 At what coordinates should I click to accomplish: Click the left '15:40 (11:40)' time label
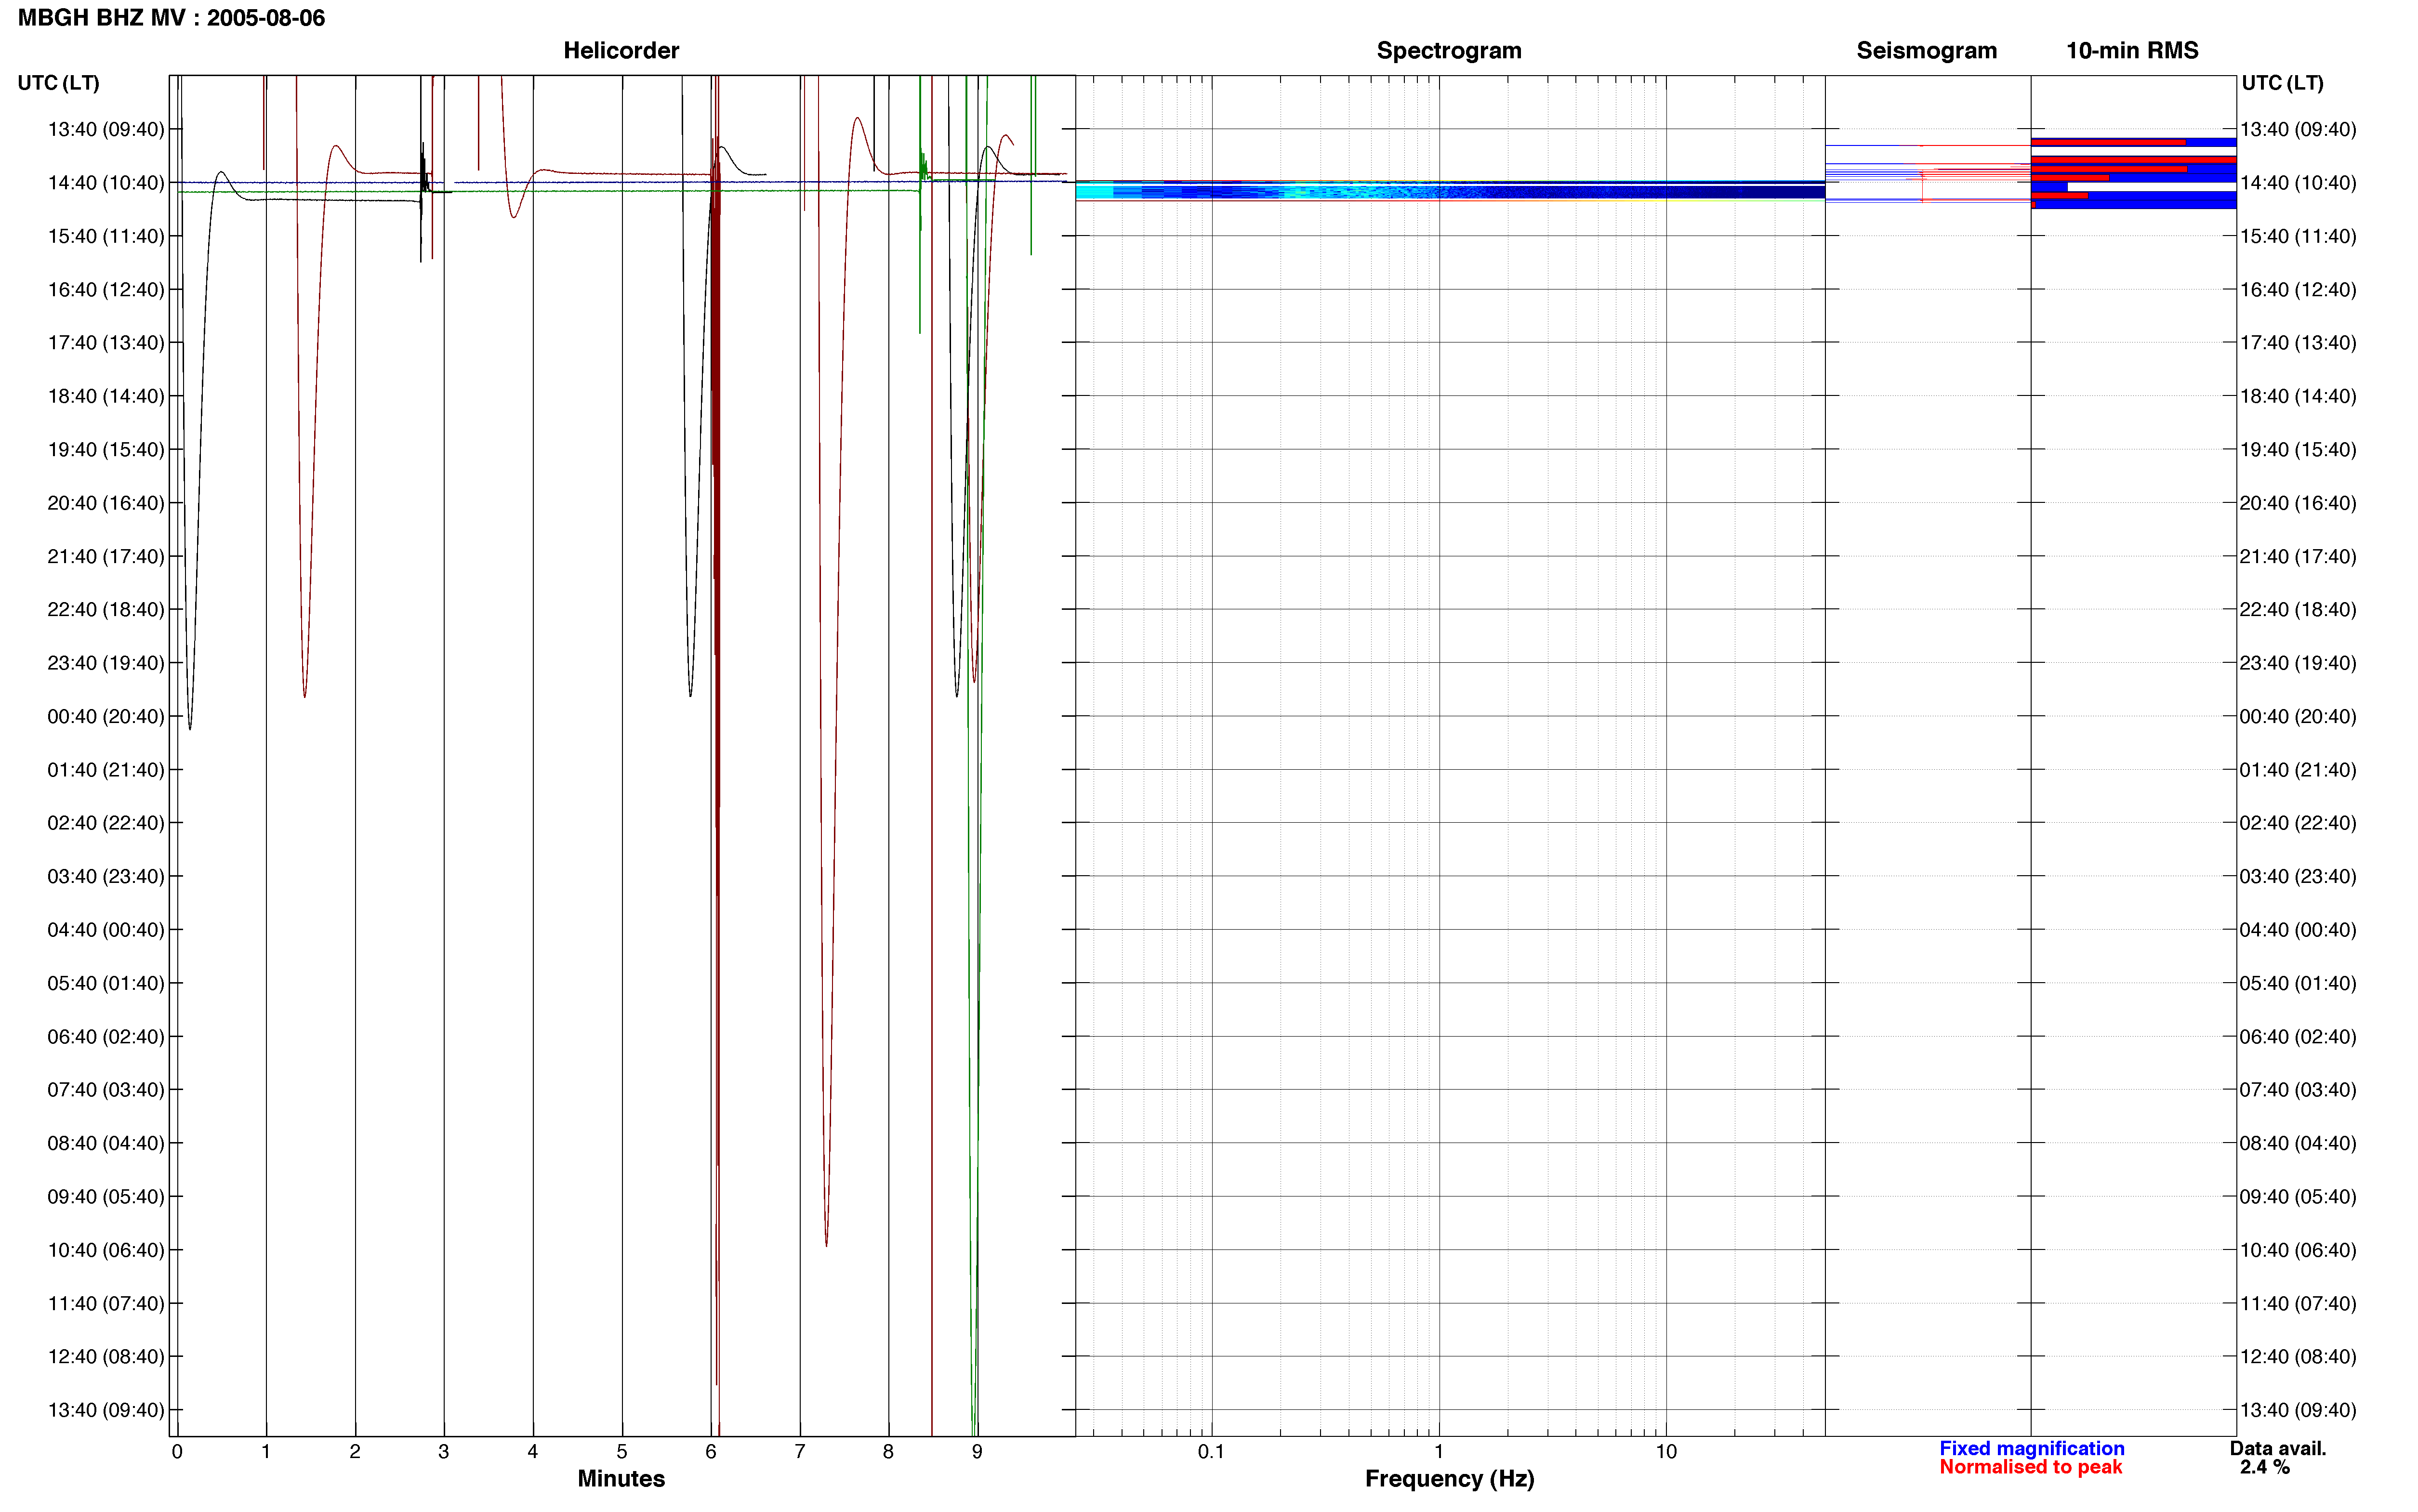tap(106, 236)
